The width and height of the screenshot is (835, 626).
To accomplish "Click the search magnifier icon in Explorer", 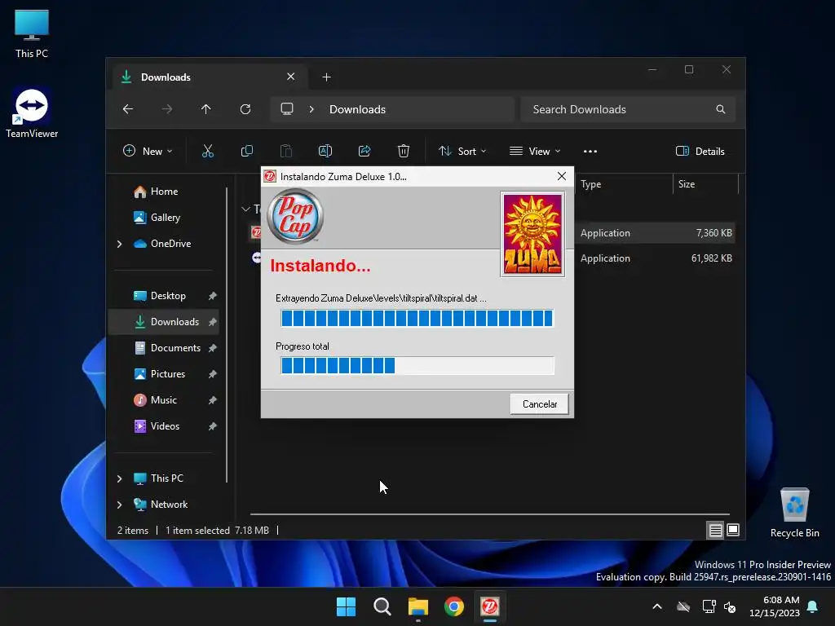I will [721, 109].
